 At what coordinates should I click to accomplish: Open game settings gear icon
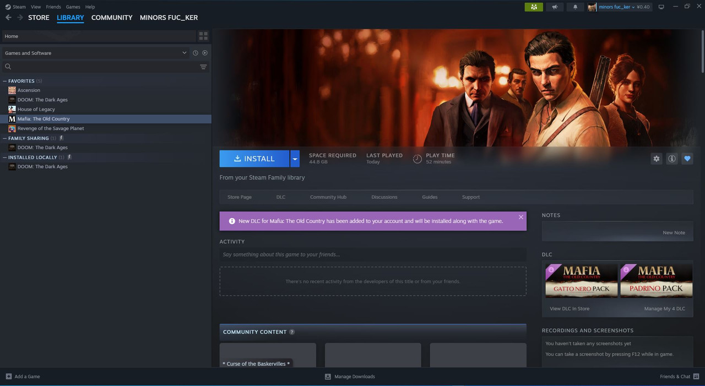coord(656,159)
